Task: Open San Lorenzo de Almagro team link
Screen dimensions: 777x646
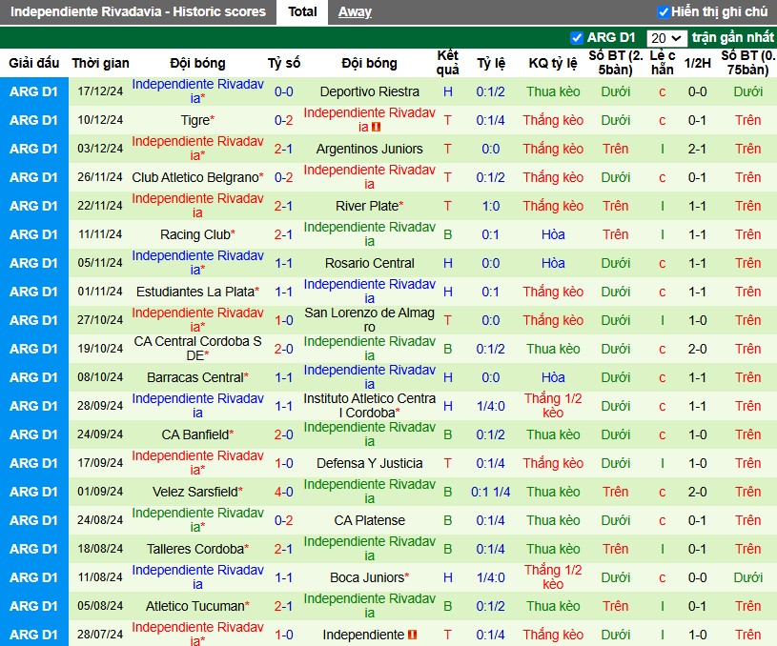Action: click(x=369, y=320)
